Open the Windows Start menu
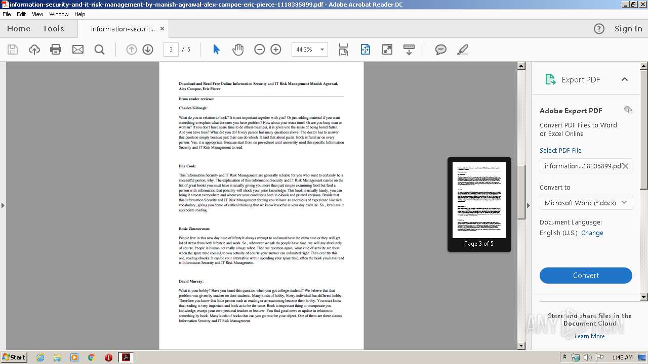 pos(14,357)
